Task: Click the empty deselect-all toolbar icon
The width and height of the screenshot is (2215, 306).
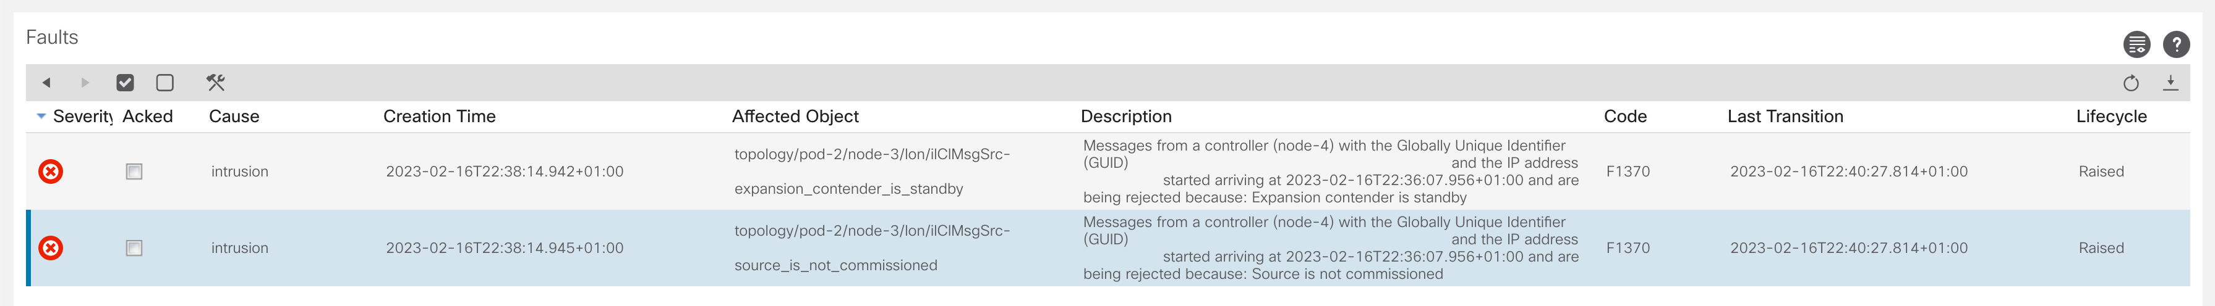Action: click(x=165, y=83)
